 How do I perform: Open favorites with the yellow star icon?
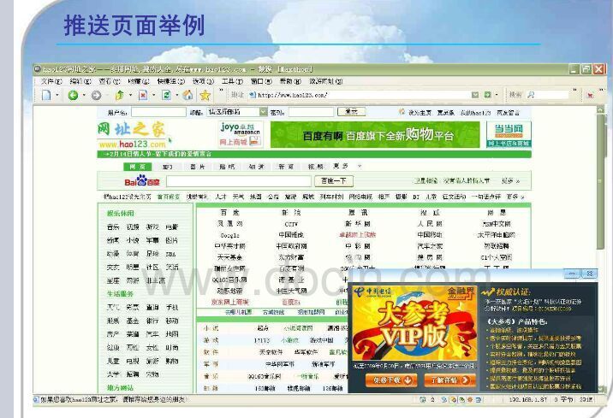[x=205, y=95]
